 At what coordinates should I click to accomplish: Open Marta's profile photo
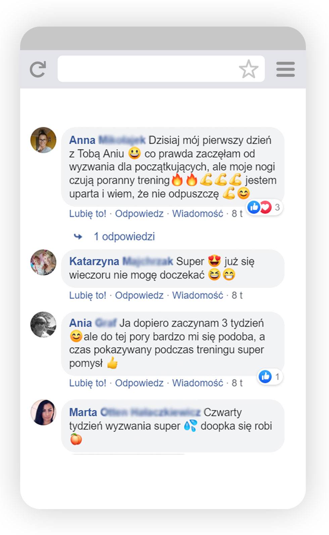[x=43, y=413]
